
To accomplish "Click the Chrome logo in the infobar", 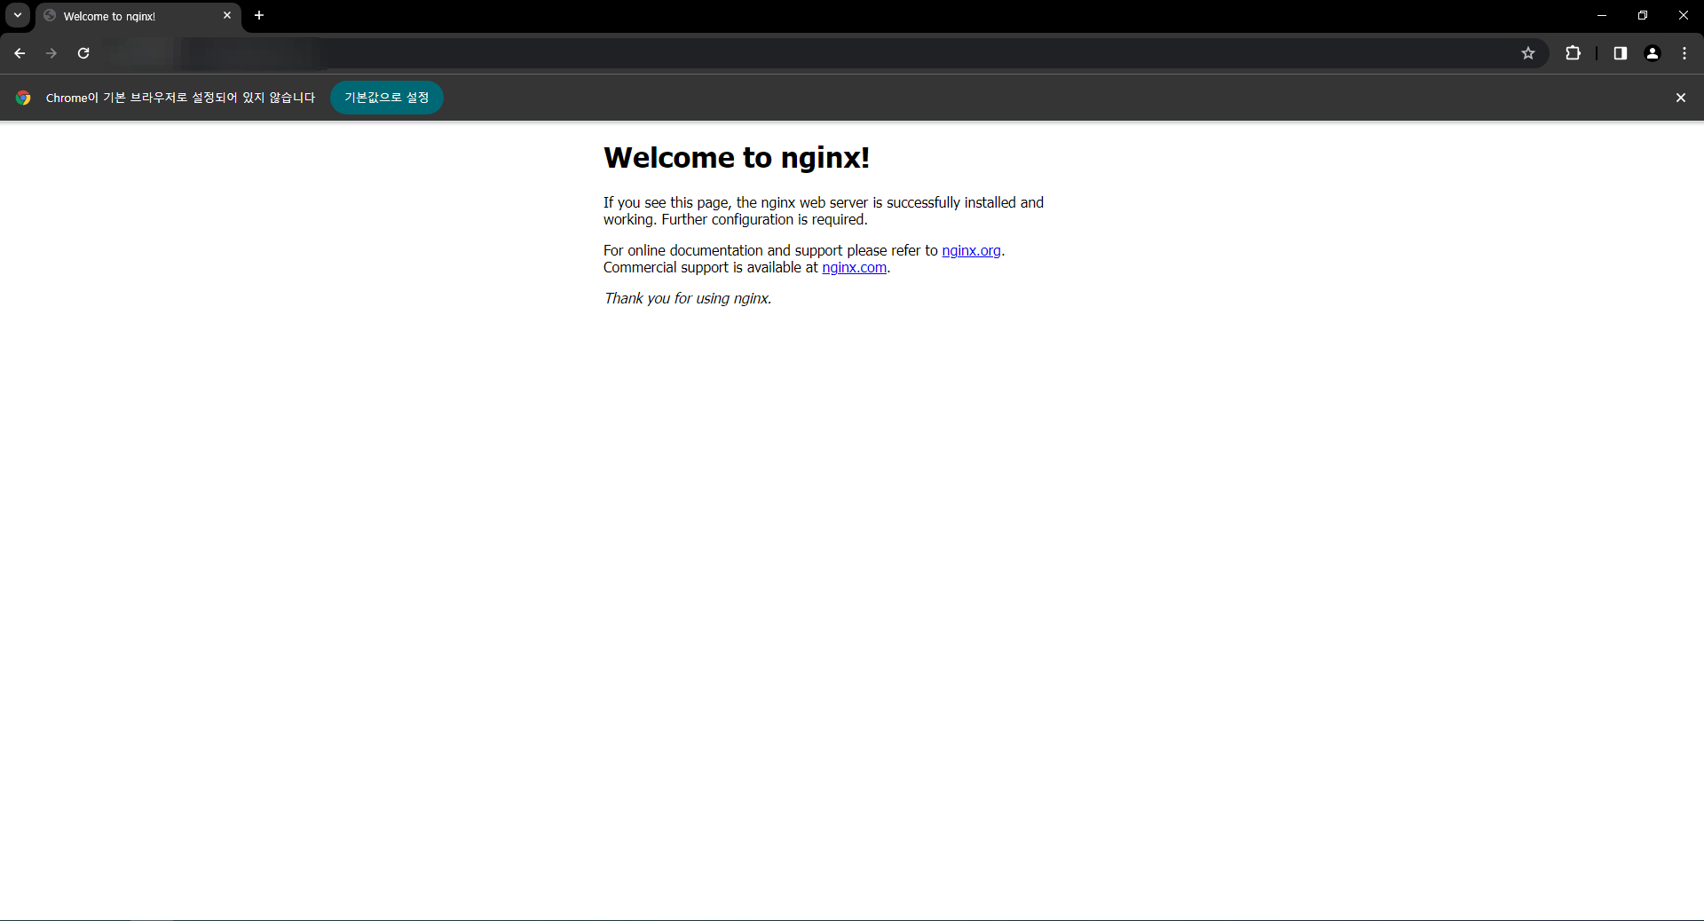I will (23, 98).
